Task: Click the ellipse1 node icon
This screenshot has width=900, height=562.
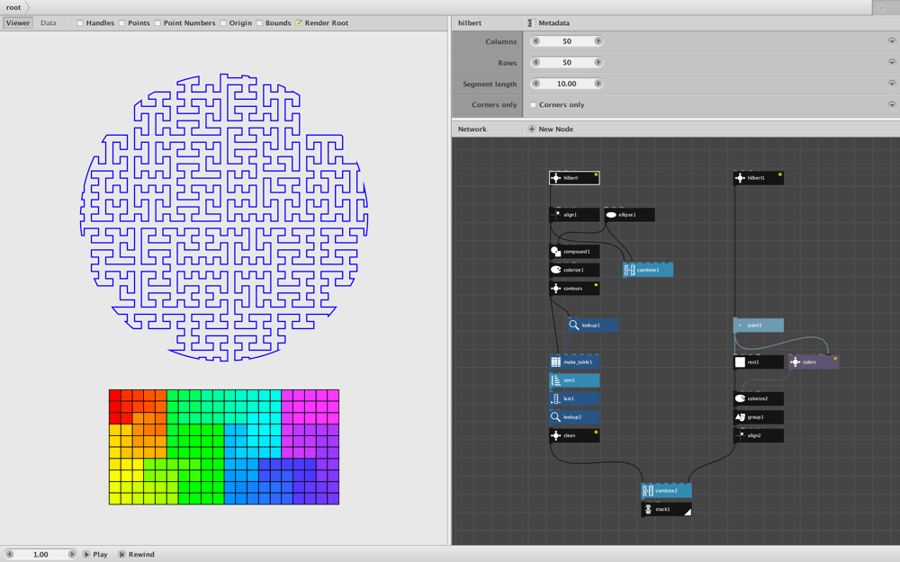Action: tap(611, 215)
